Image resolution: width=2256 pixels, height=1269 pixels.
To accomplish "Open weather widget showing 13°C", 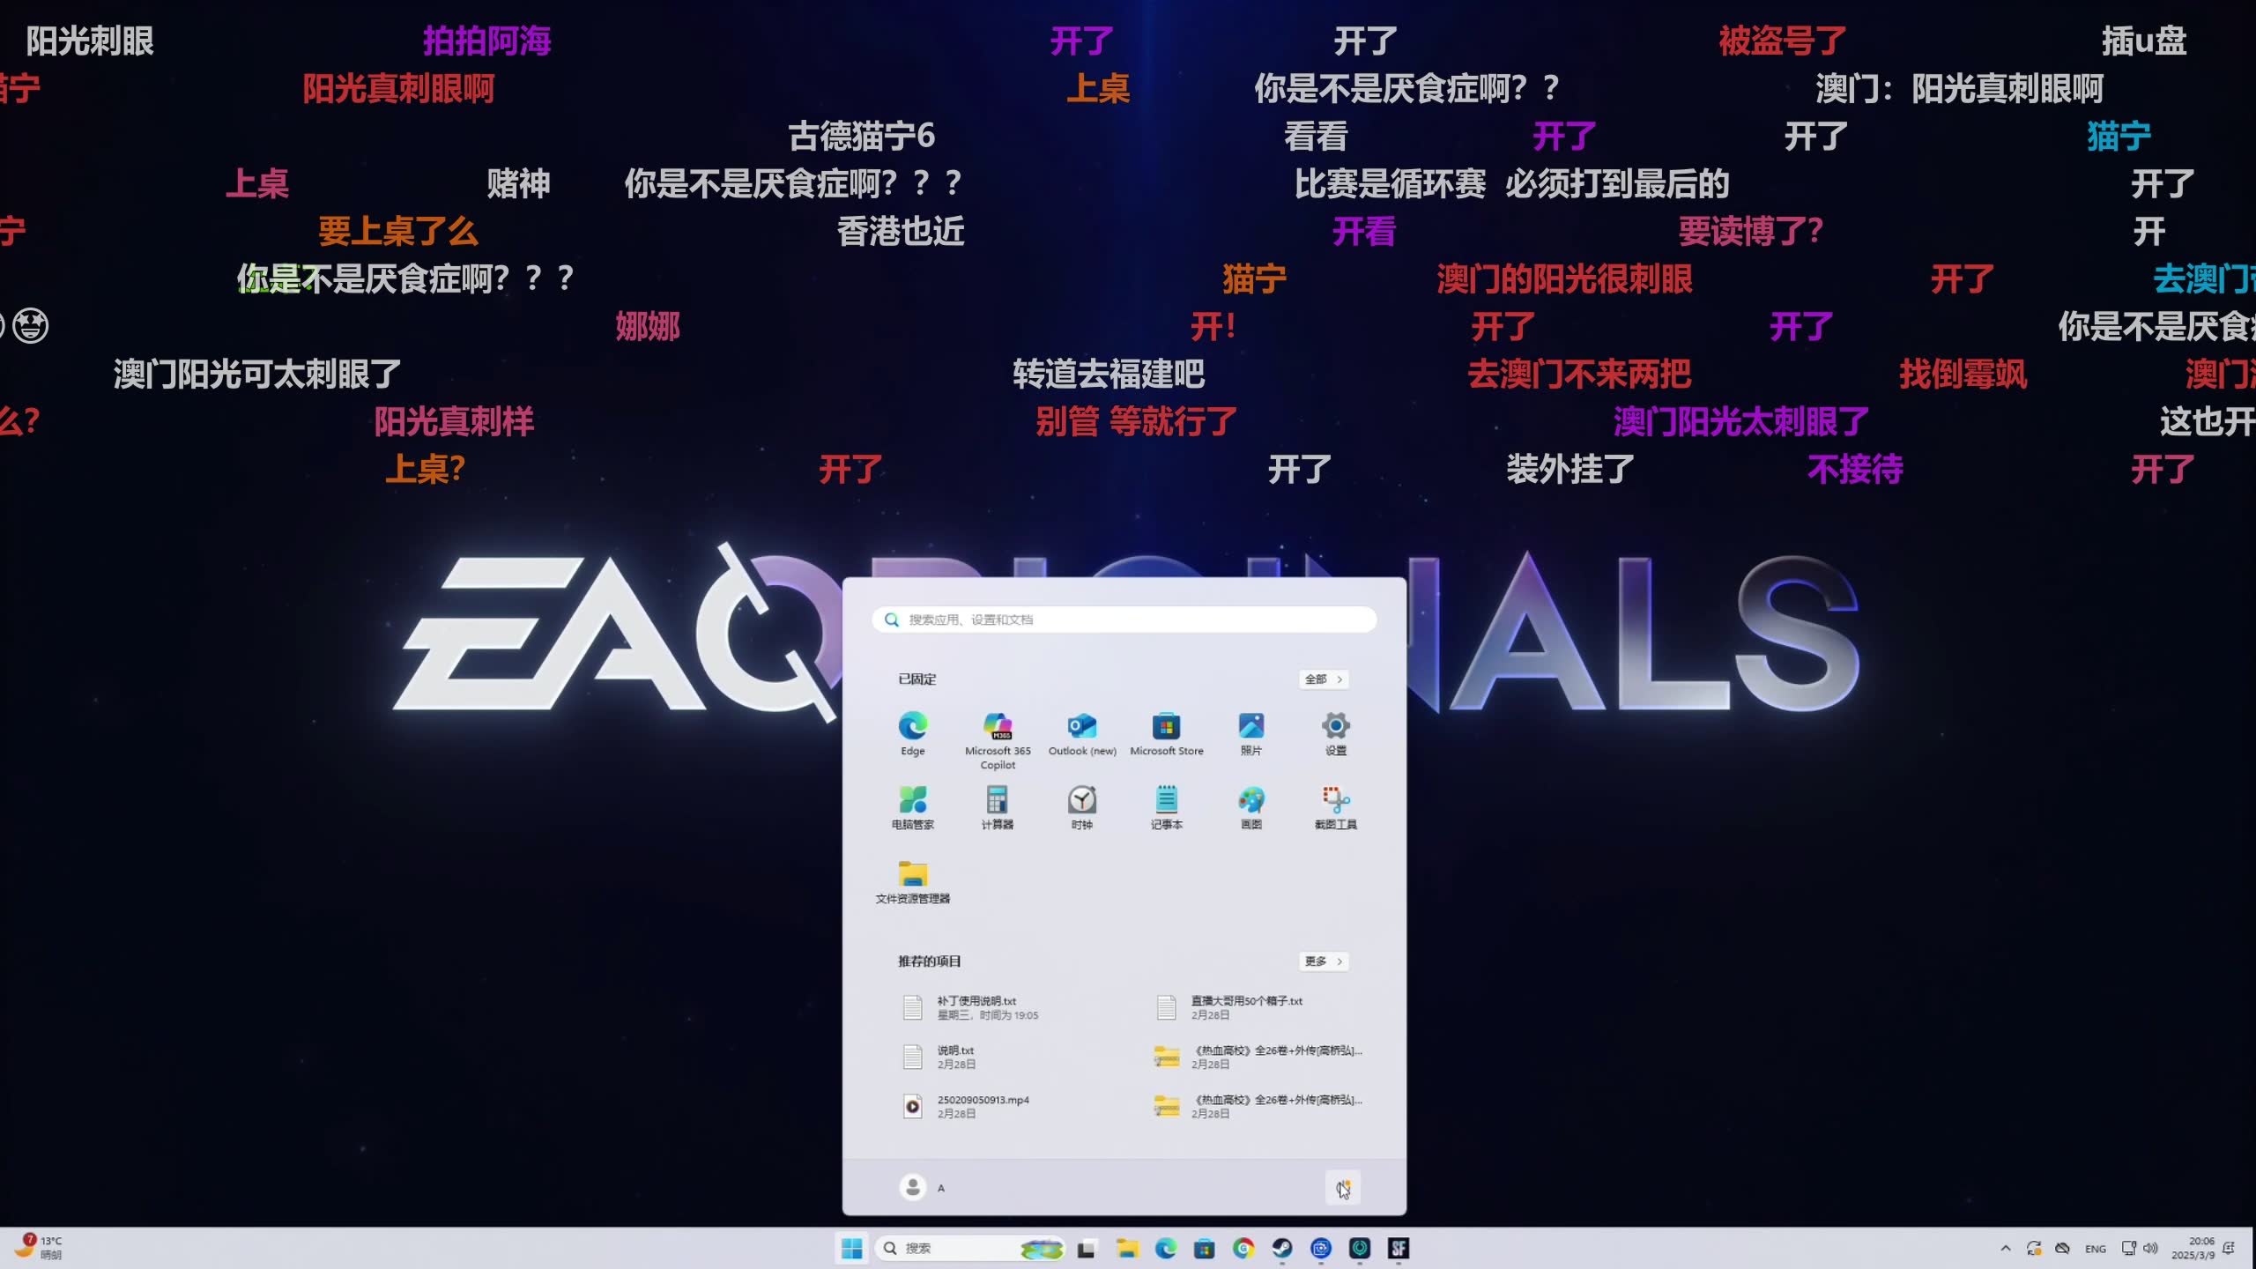I will 39,1248.
